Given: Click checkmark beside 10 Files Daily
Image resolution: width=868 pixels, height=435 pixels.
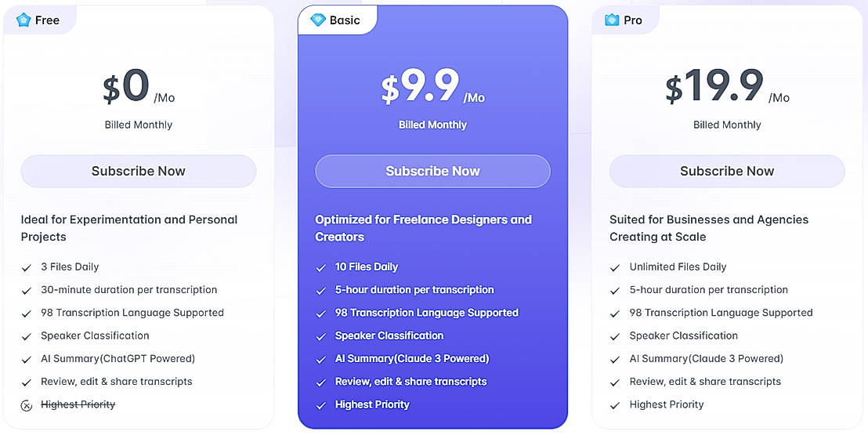Looking at the screenshot, I should (x=320, y=267).
